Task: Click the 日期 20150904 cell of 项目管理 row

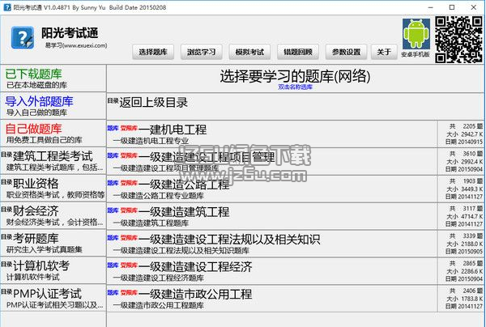Action: [x=464, y=169]
